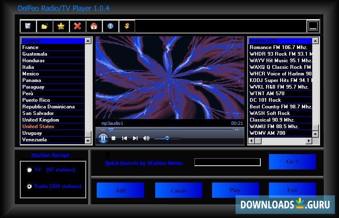Choose station WASH Soft Rock
Image resolution: width=339 pixels, height=218 pixels.
tap(280, 113)
